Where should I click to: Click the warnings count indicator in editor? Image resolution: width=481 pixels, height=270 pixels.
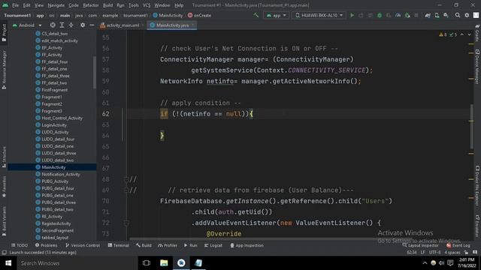coord(443,34)
